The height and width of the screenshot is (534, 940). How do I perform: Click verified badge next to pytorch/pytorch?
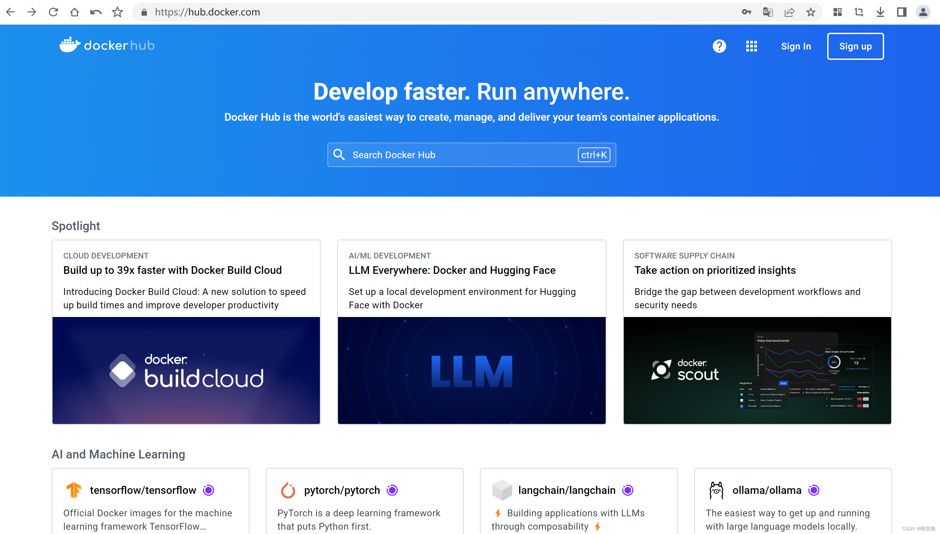click(x=392, y=490)
